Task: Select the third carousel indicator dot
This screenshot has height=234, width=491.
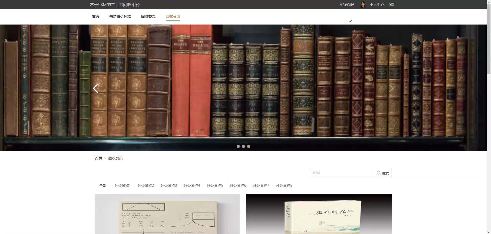Action: [249, 146]
